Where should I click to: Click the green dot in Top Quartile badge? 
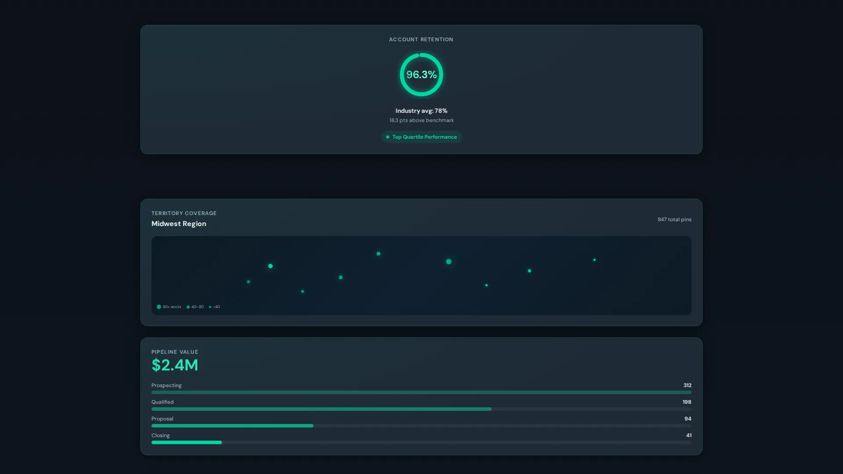[388, 137]
